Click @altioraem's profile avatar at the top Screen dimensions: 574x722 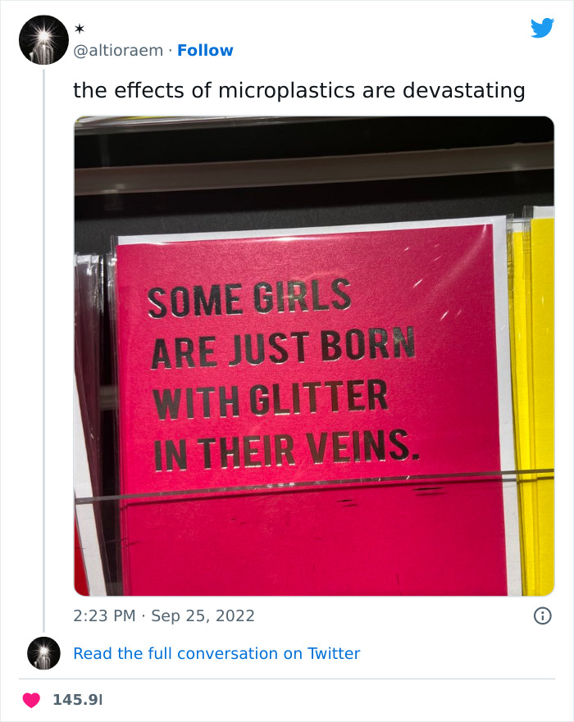[42, 40]
